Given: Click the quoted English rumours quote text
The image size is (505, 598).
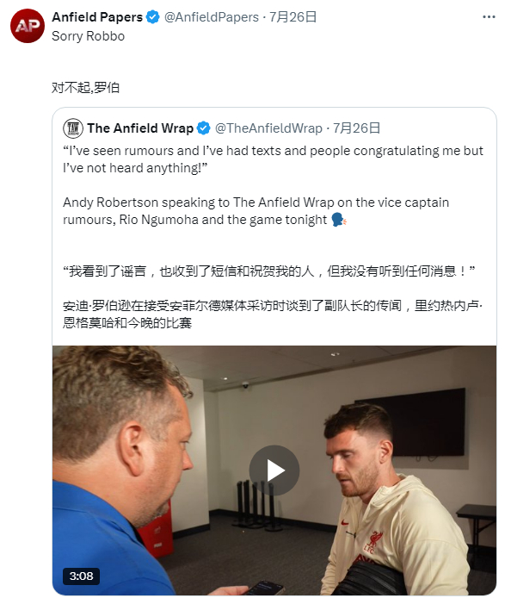Looking at the screenshot, I should click(x=273, y=159).
